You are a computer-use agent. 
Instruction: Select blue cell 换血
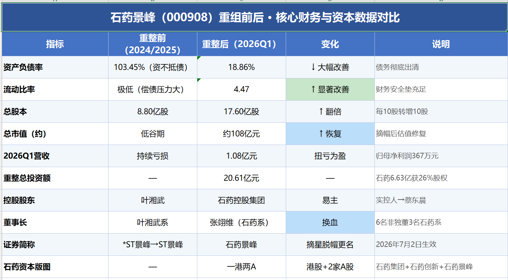coord(330,222)
